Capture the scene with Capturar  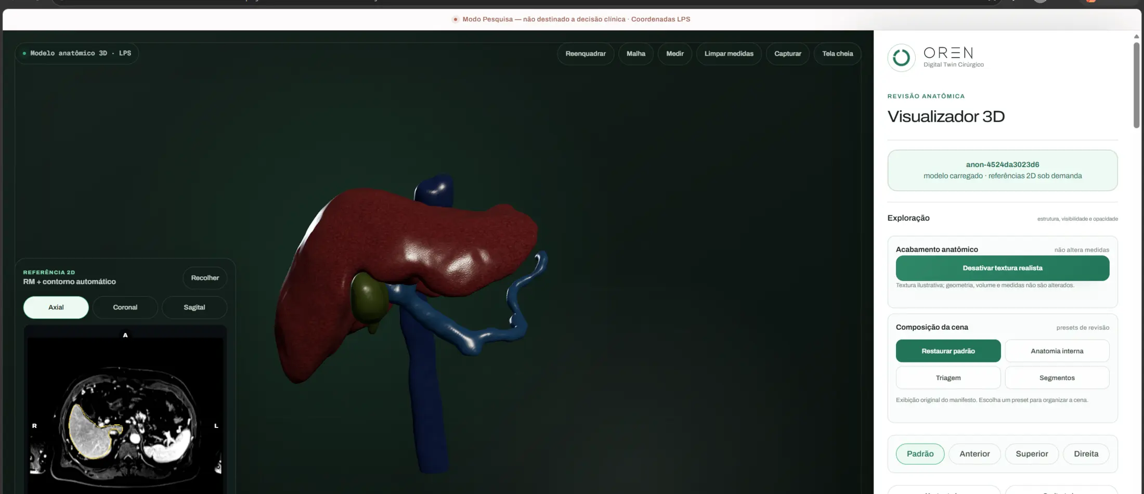click(x=787, y=54)
